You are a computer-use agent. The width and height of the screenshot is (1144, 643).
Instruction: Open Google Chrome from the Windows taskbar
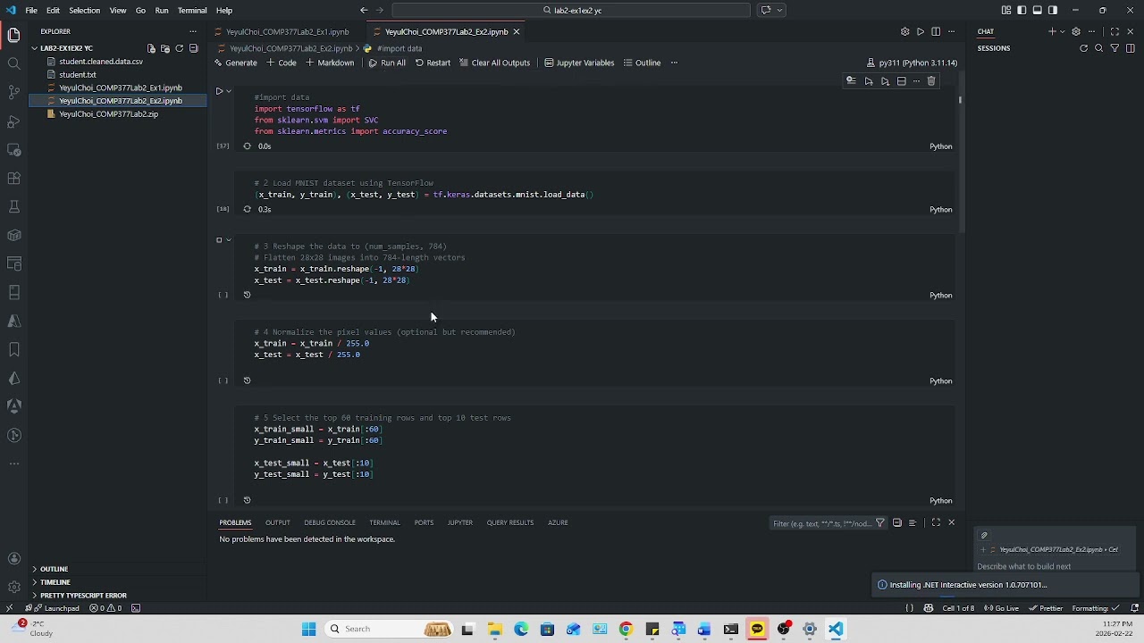point(626,629)
